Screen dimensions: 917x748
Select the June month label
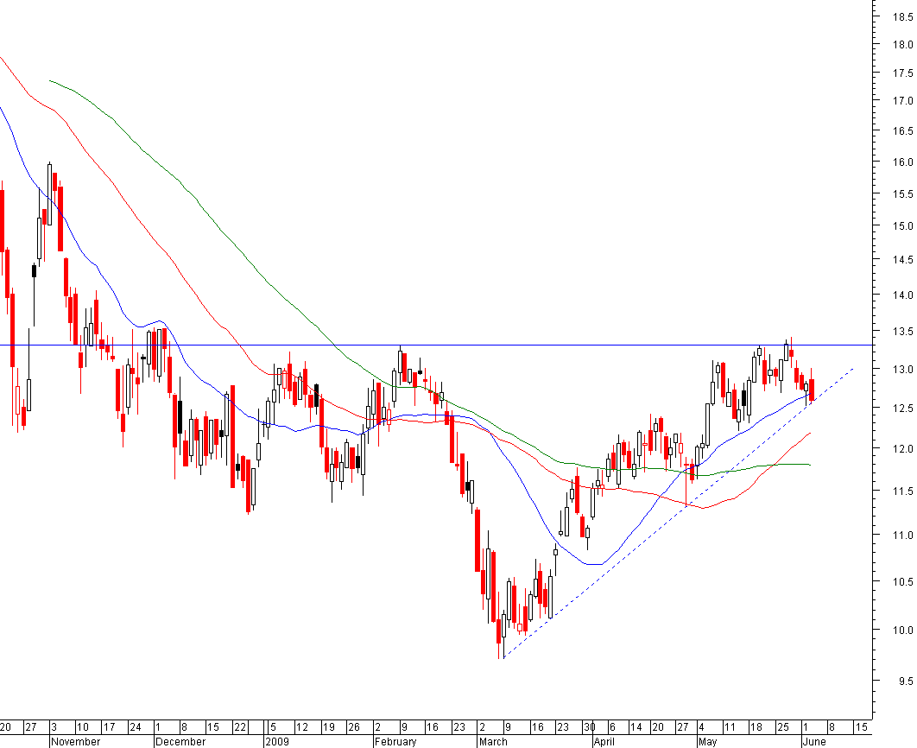tap(814, 742)
